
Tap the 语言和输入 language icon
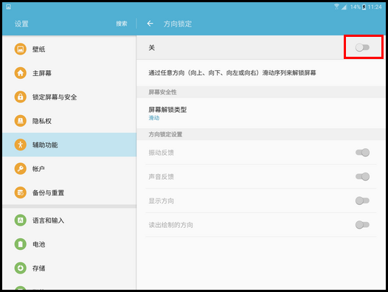tap(21, 220)
